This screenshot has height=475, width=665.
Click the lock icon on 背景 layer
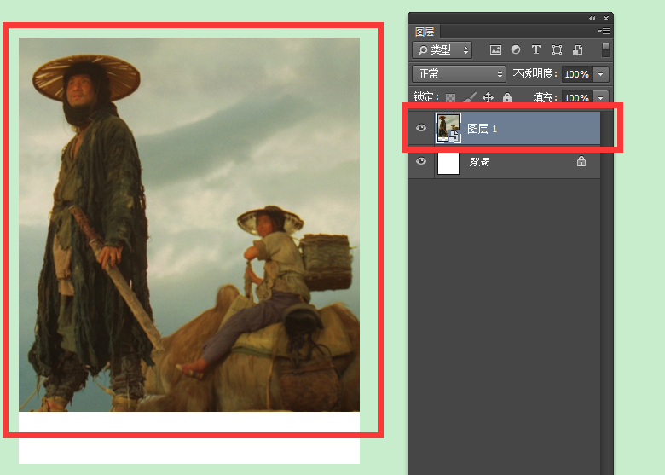(x=581, y=161)
